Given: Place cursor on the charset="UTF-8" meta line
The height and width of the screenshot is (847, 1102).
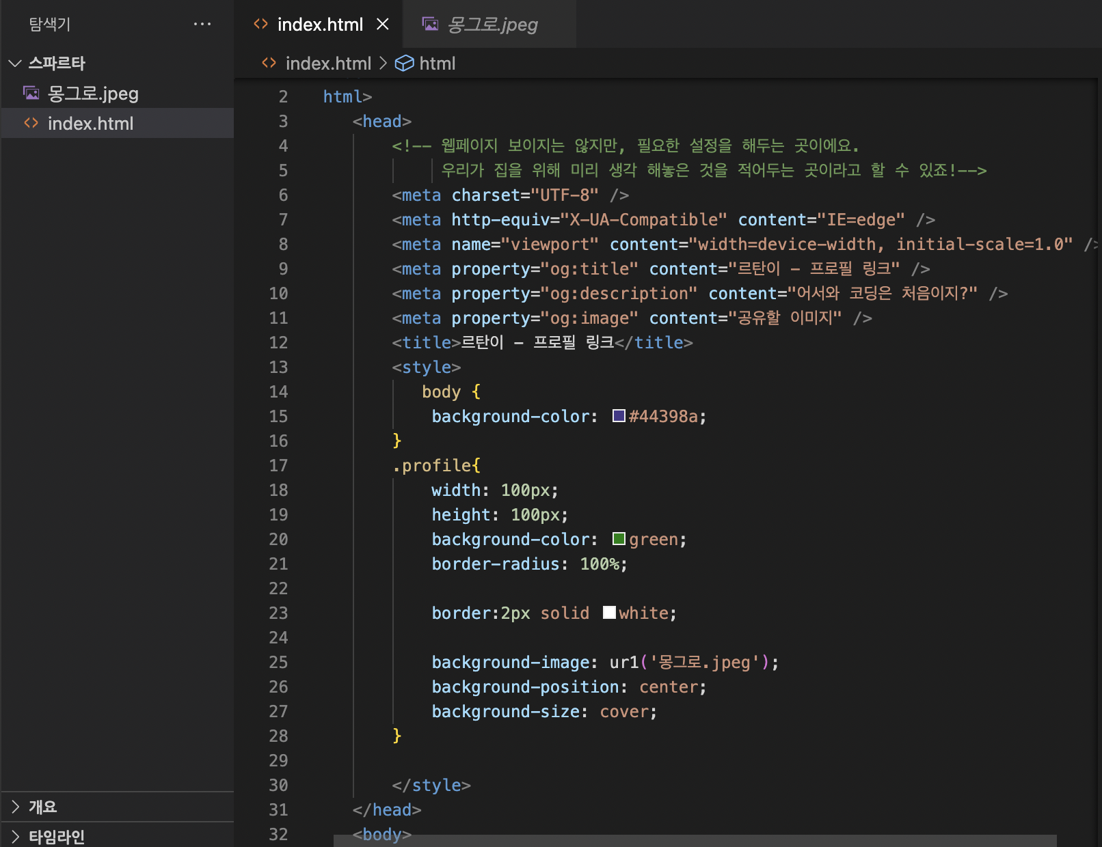Looking at the screenshot, I should coord(511,195).
